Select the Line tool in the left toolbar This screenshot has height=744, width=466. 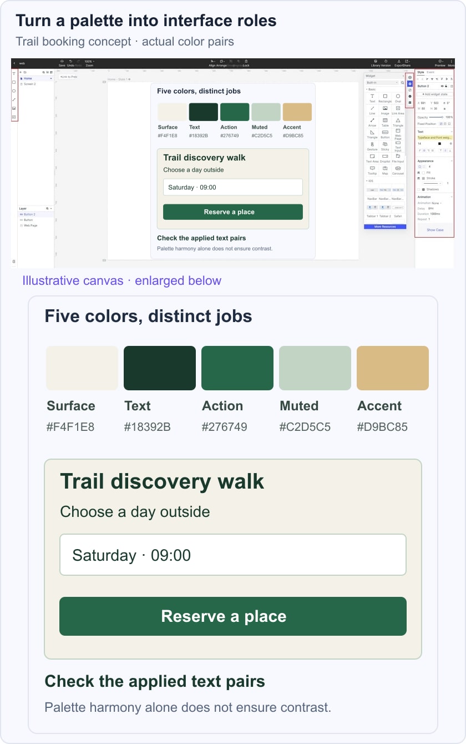(14, 99)
